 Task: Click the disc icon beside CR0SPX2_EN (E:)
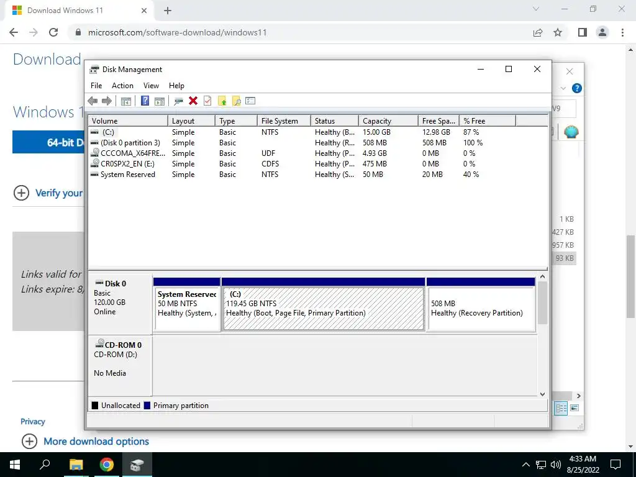point(95,163)
